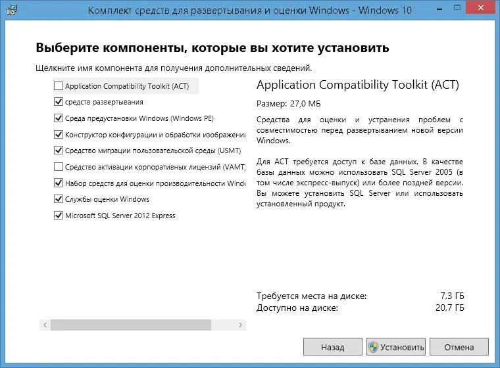
Task: Uncheck Средство миграции пользовательской среды (USMT)
Action: tap(59, 150)
